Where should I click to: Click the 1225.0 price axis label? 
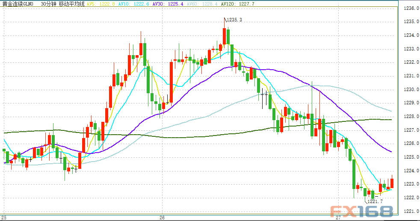tap(411, 157)
